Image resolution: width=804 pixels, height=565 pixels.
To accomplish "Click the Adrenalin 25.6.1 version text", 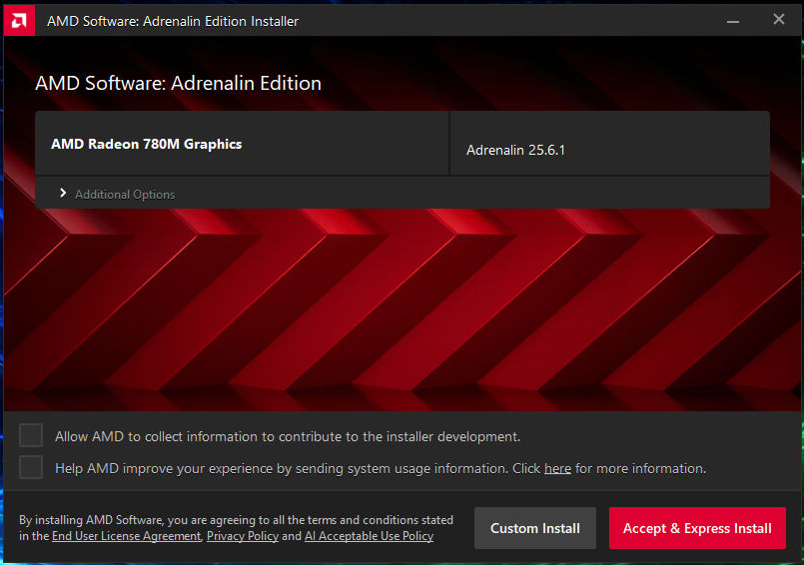I will click(515, 150).
